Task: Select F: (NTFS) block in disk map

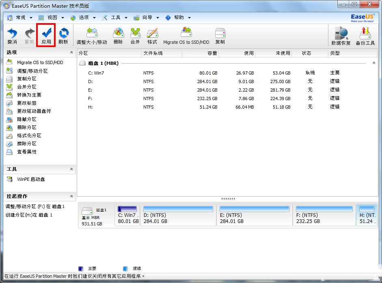Action: point(324,215)
